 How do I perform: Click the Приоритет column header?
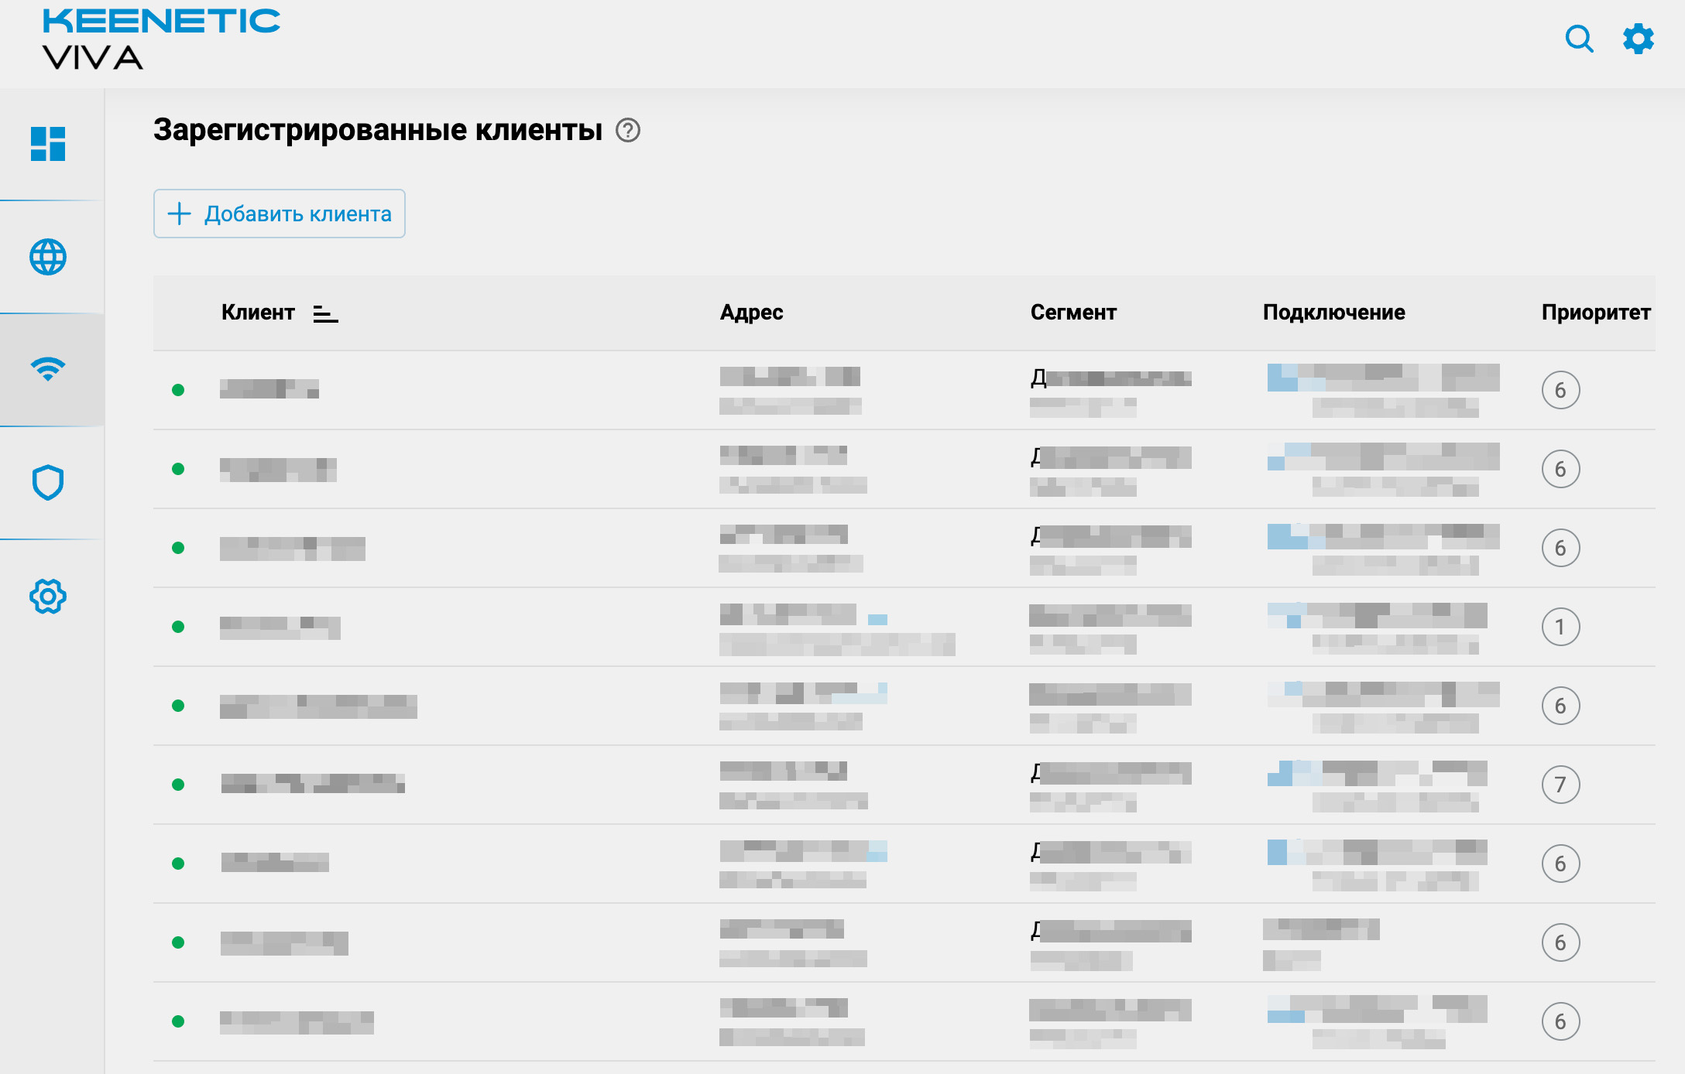(x=1595, y=313)
